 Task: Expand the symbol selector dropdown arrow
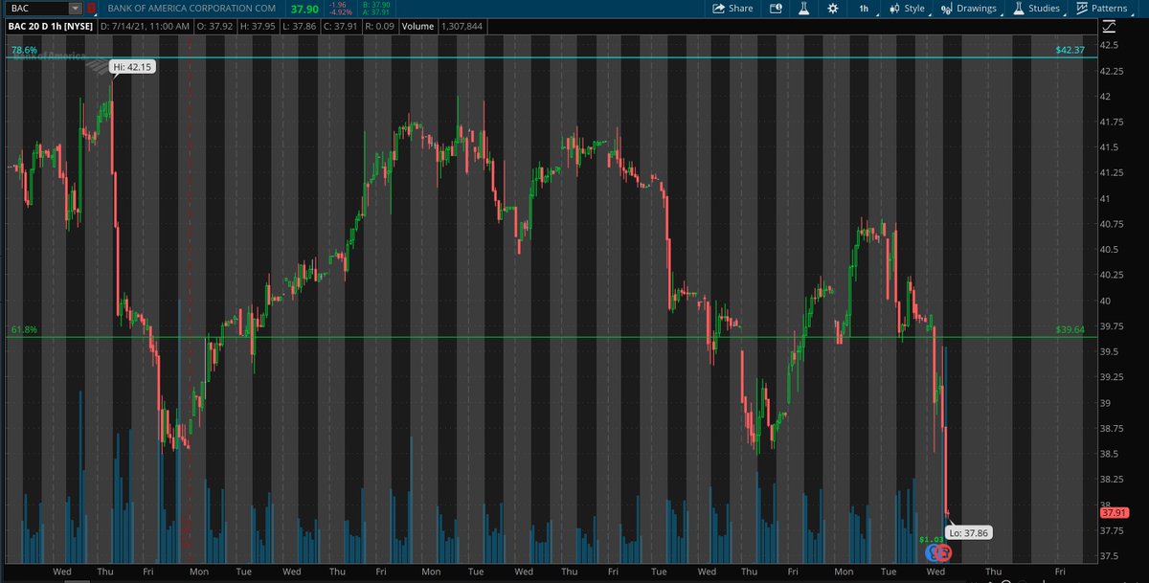(x=76, y=8)
